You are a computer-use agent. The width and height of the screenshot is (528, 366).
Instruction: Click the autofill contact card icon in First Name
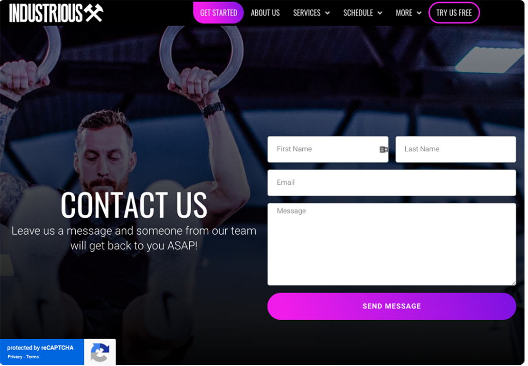[x=383, y=150]
